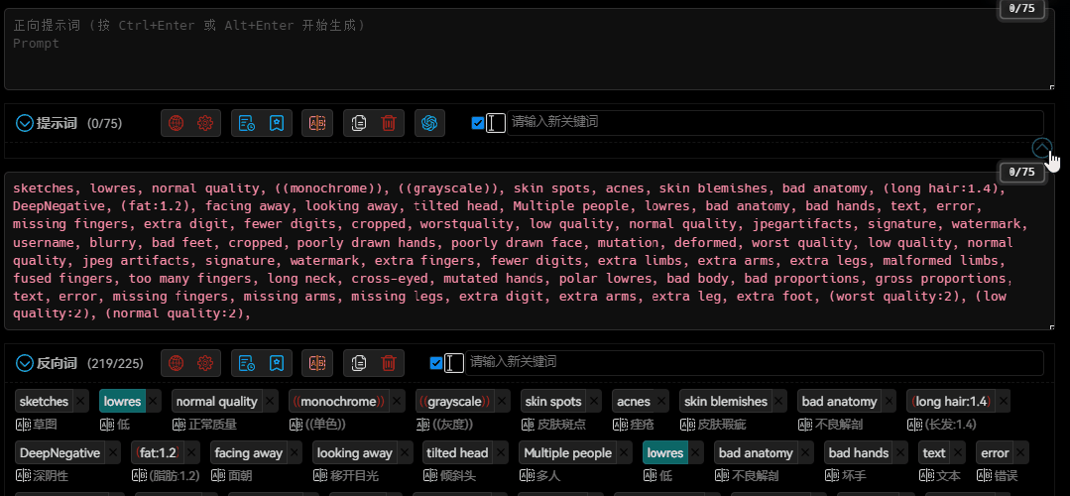Image resolution: width=1070 pixels, height=496 pixels.
Task: Remove the tilted head tag
Action: pos(500,453)
